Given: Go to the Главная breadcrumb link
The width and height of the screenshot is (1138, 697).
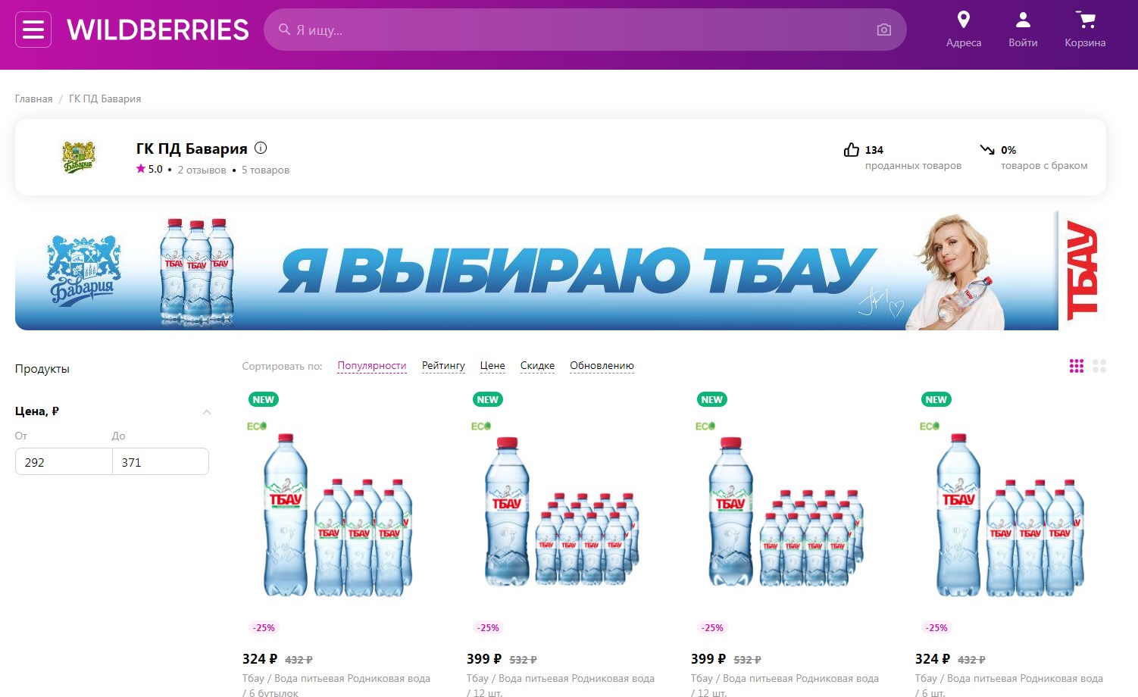Looking at the screenshot, I should (34, 99).
